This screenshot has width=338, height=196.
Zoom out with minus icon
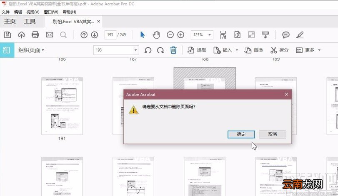pos(170,35)
